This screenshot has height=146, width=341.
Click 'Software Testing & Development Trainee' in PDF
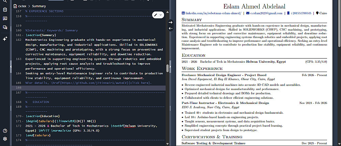pos(213,143)
